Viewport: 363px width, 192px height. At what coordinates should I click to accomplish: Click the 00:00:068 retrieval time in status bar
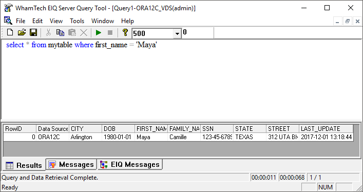click(292, 178)
